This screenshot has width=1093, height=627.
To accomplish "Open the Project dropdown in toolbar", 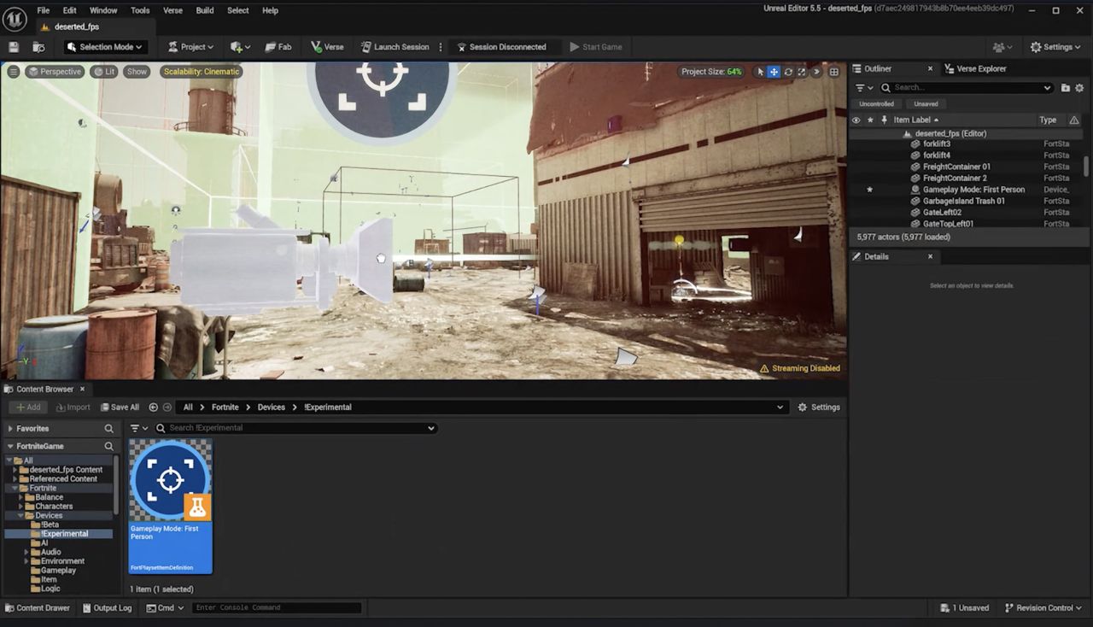I will [x=190, y=47].
